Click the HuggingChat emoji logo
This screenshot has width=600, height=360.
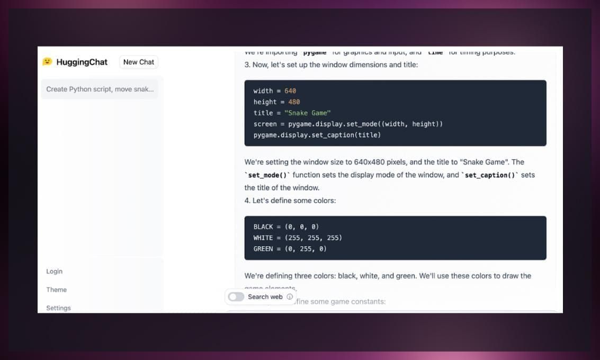click(x=47, y=61)
